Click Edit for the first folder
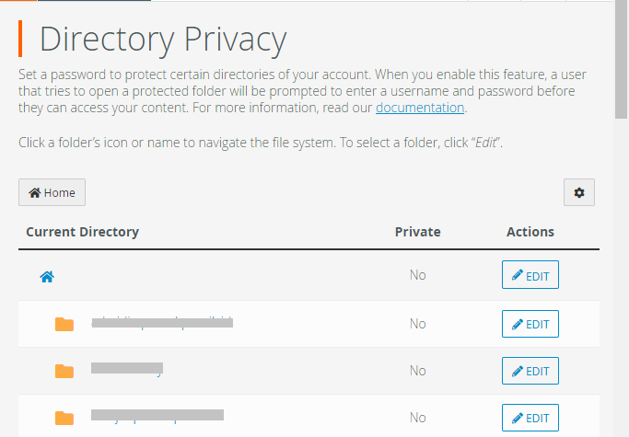This screenshot has height=437, width=629. (x=530, y=324)
